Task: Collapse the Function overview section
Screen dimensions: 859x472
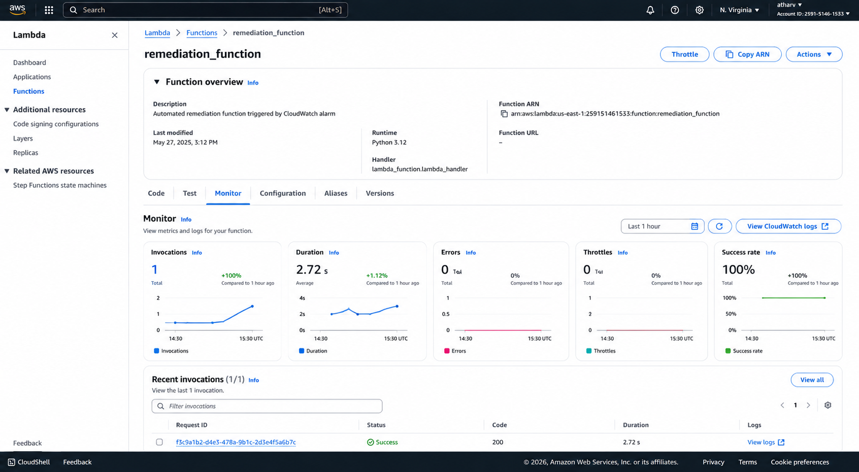Action: pos(157,82)
